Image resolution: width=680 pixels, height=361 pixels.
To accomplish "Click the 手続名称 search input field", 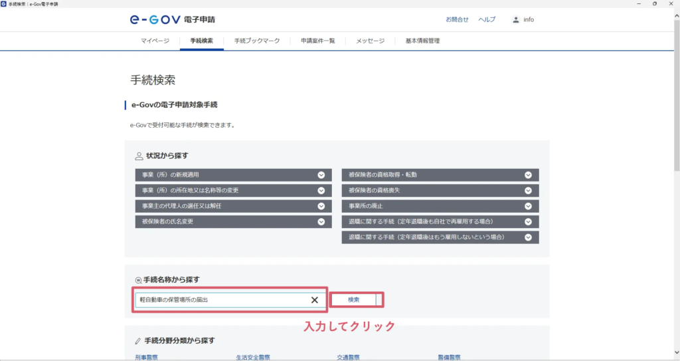I will point(219,300).
